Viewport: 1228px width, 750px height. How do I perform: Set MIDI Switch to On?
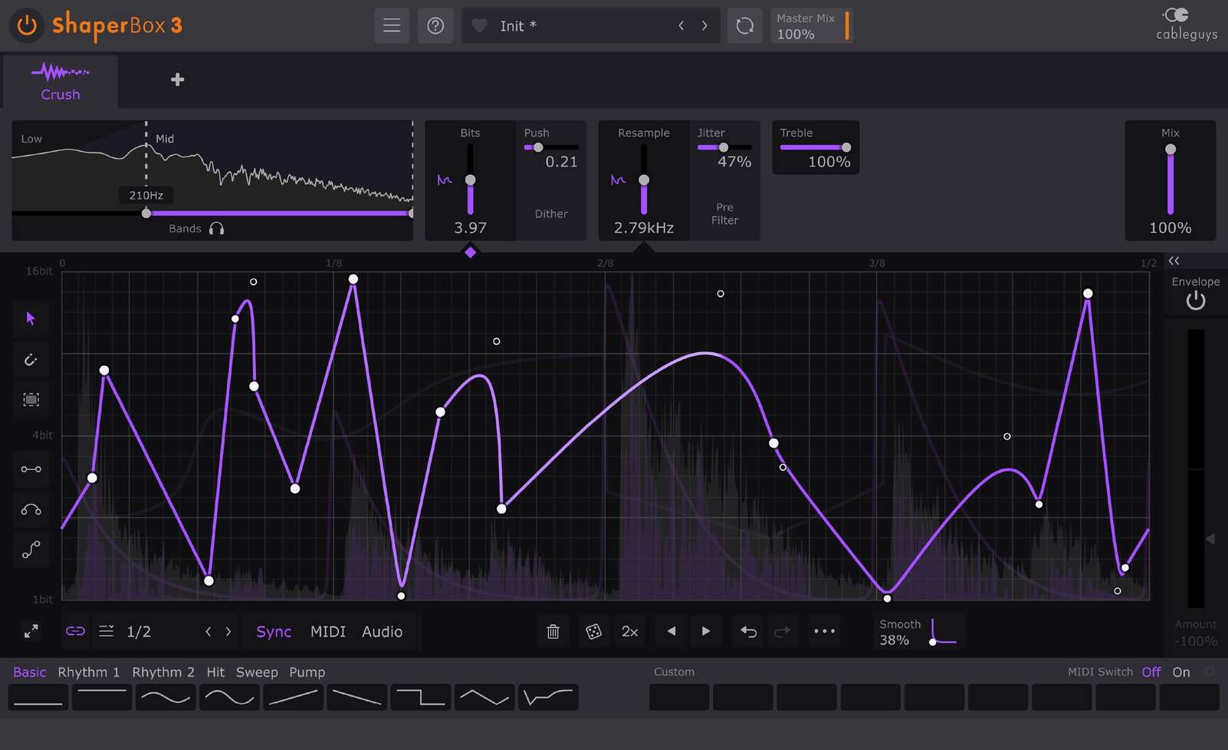coord(1181,672)
